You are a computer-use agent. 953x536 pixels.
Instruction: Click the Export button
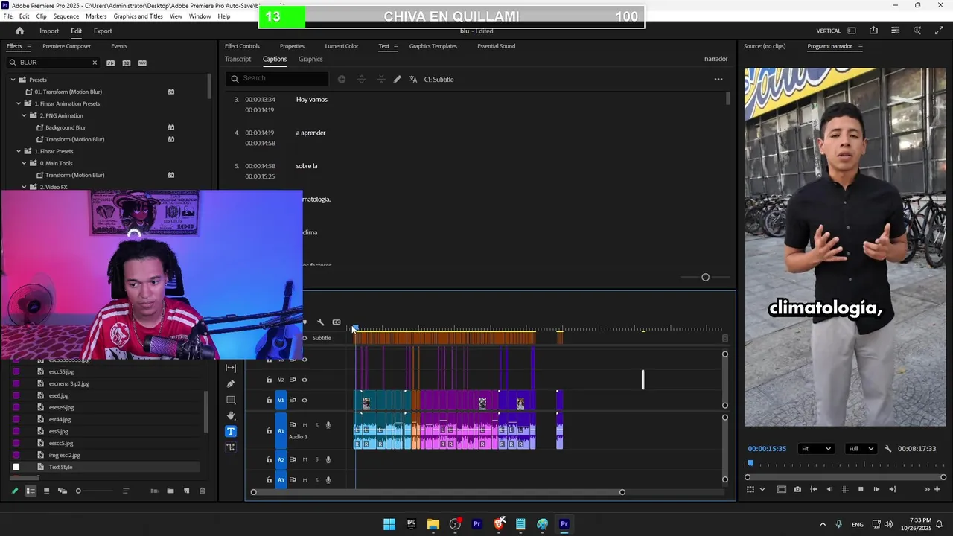coord(103,31)
